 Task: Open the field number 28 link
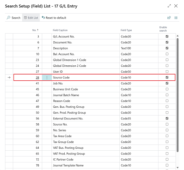pos(38,78)
